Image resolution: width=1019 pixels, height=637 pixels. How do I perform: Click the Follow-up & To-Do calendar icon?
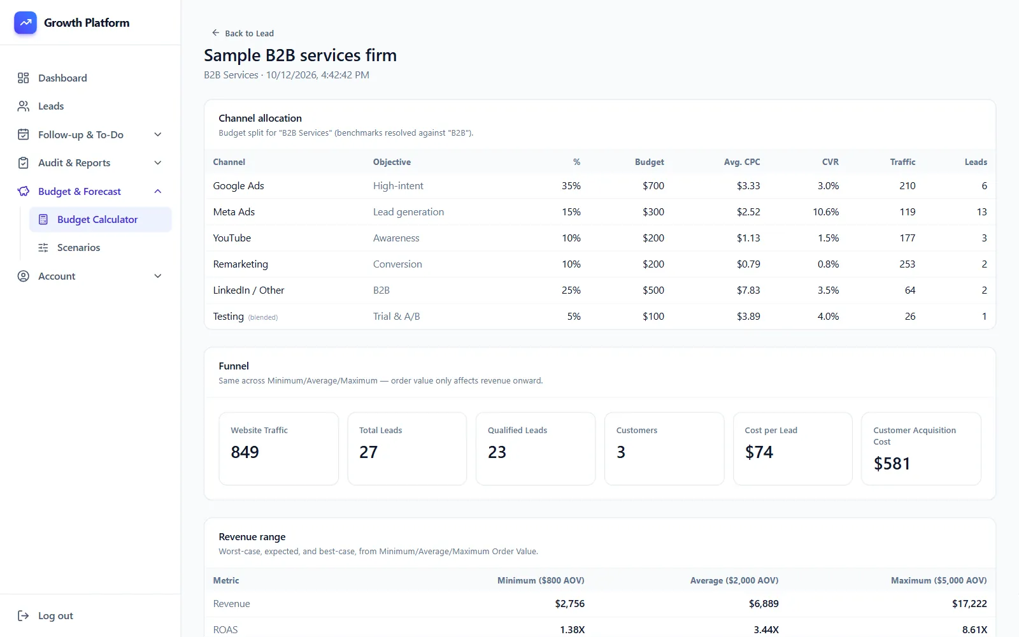coord(24,134)
